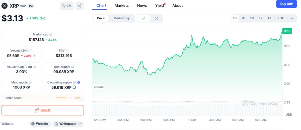Expand the Whitepaper dropdown

[x=68, y=124]
